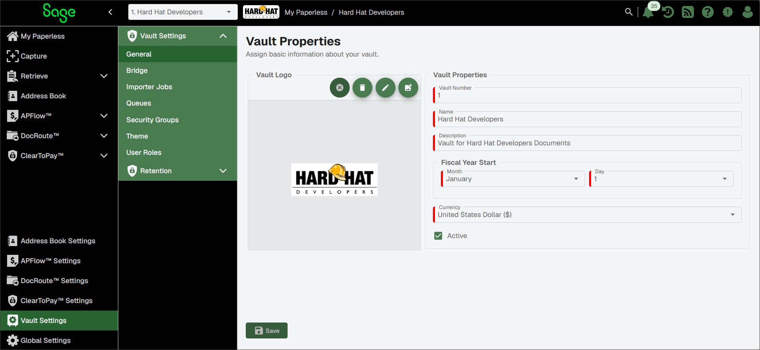Delete the vault logo with trash icon
760x350 pixels.
click(362, 88)
